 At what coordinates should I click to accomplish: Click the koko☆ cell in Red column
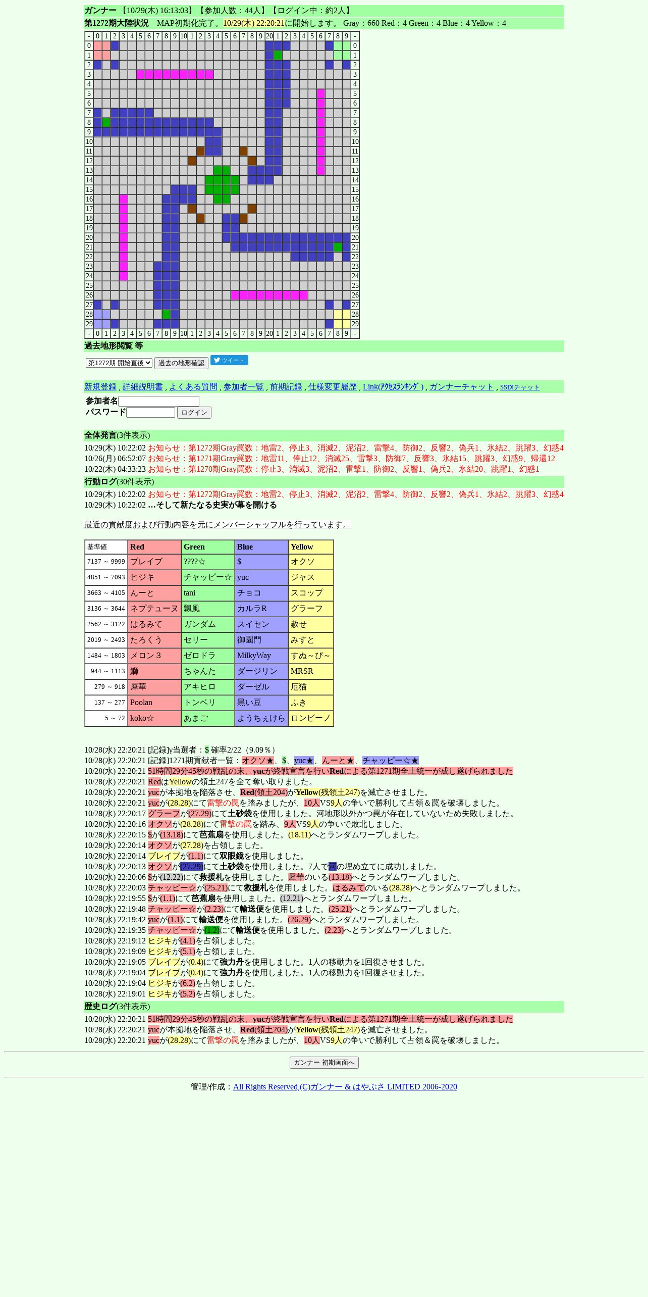tap(154, 718)
